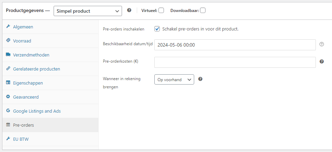Enable the Virtueel checkbox
332x152 pixels.
pyautogui.click(x=161, y=10)
